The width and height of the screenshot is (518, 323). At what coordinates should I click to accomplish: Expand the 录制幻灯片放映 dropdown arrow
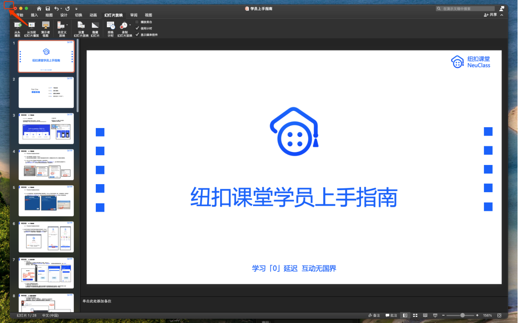tap(130, 25)
